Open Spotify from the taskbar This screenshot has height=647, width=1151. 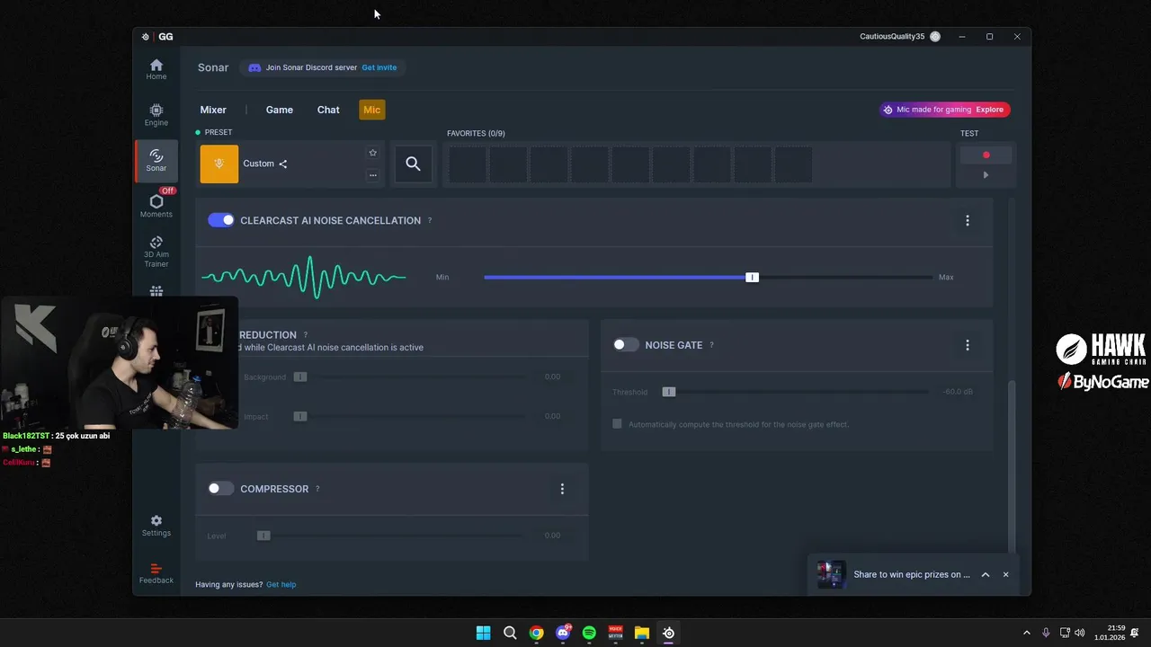pyautogui.click(x=589, y=633)
